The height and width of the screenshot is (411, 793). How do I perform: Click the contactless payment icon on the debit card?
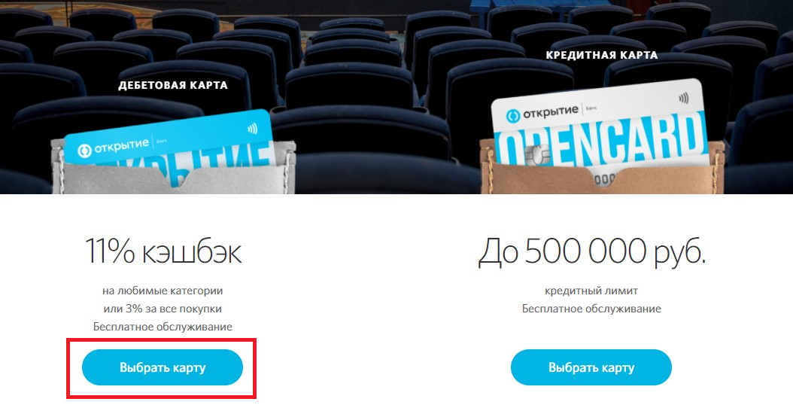click(x=252, y=129)
